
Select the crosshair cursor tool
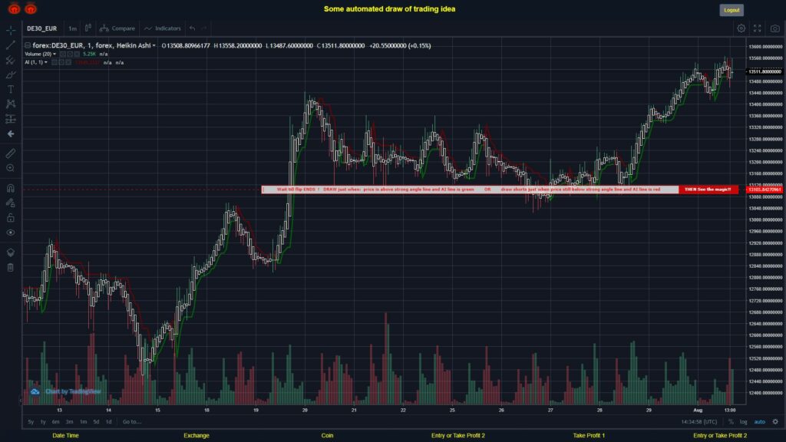tap(11, 30)
